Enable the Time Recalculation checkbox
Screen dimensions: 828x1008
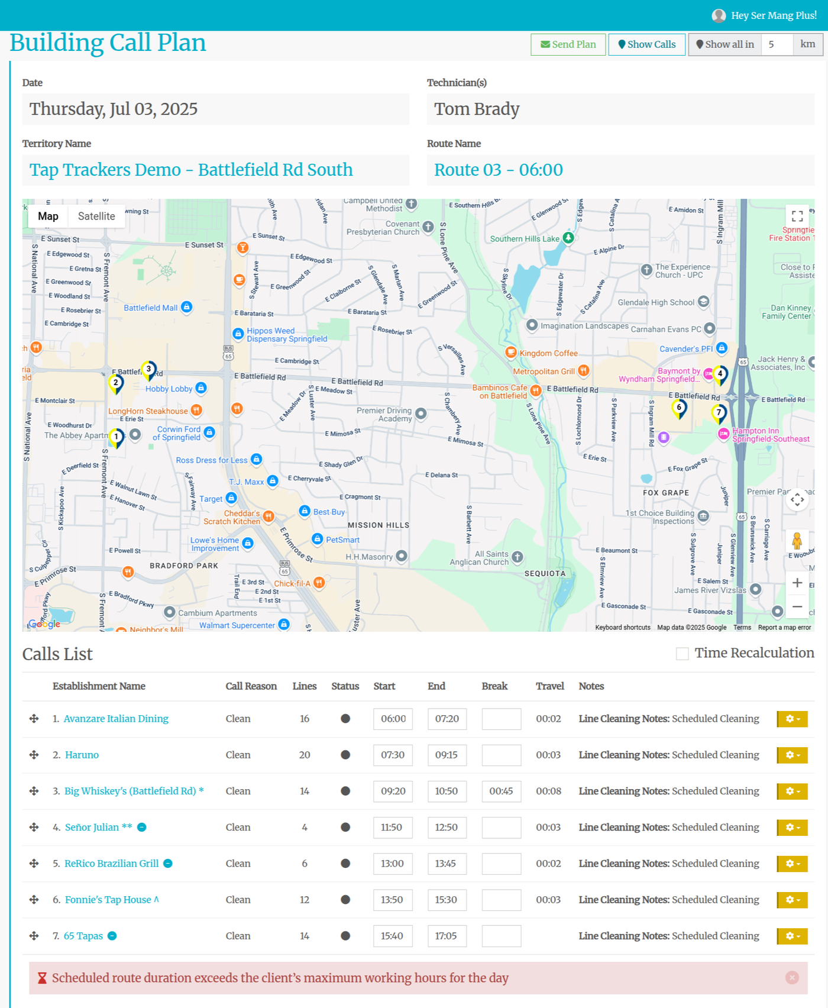pos(683,654)
